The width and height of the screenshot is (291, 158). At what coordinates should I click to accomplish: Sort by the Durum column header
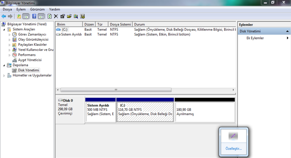pos(184,24)
